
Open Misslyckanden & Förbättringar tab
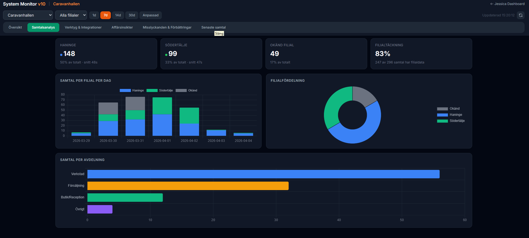point(167,27)
